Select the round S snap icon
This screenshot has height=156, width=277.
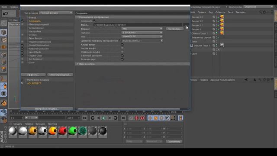point(3,94)
